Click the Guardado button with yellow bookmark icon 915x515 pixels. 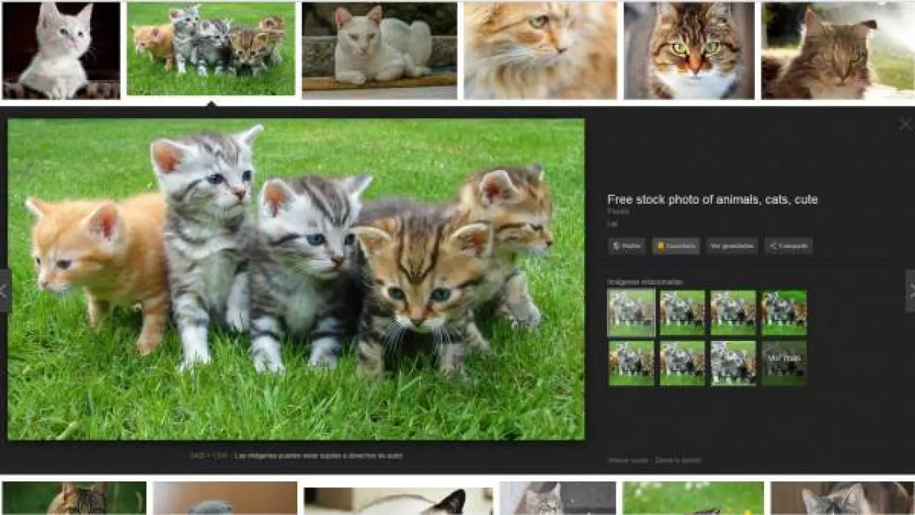[676, 246]
